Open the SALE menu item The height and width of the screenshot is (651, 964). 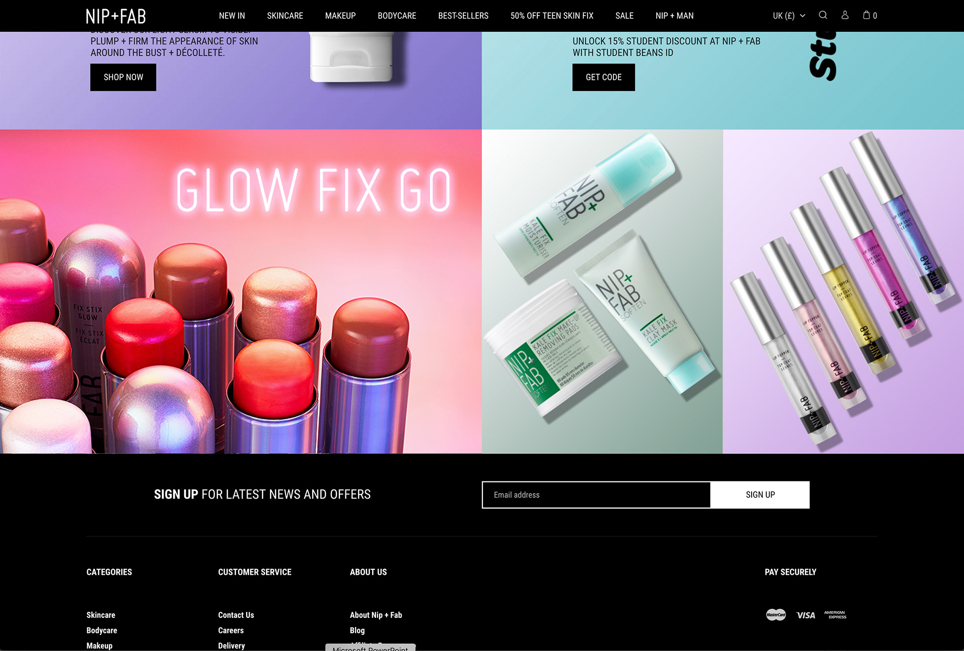[x=625, y=16]
